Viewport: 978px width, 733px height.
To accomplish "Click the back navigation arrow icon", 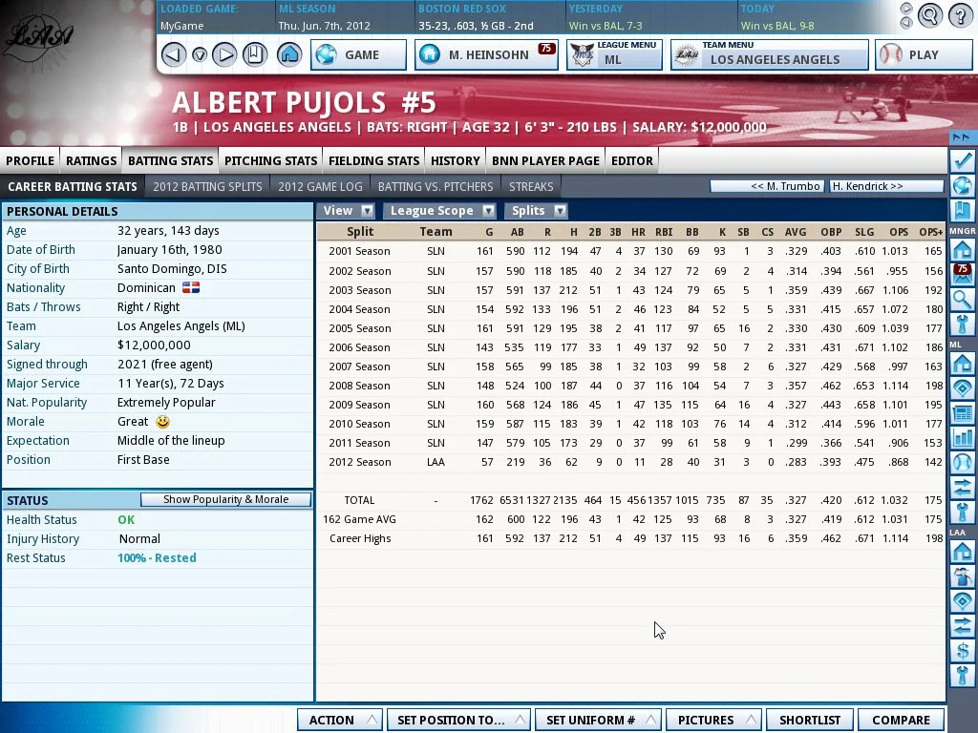I will coord(173,54).
